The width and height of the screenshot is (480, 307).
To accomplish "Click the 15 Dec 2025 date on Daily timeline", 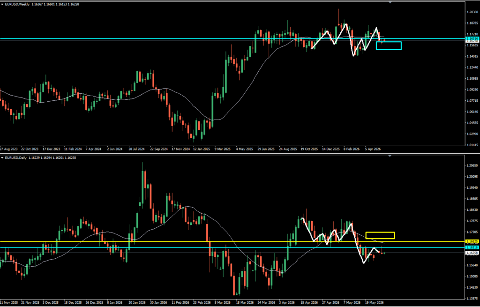I will (73, 302).
